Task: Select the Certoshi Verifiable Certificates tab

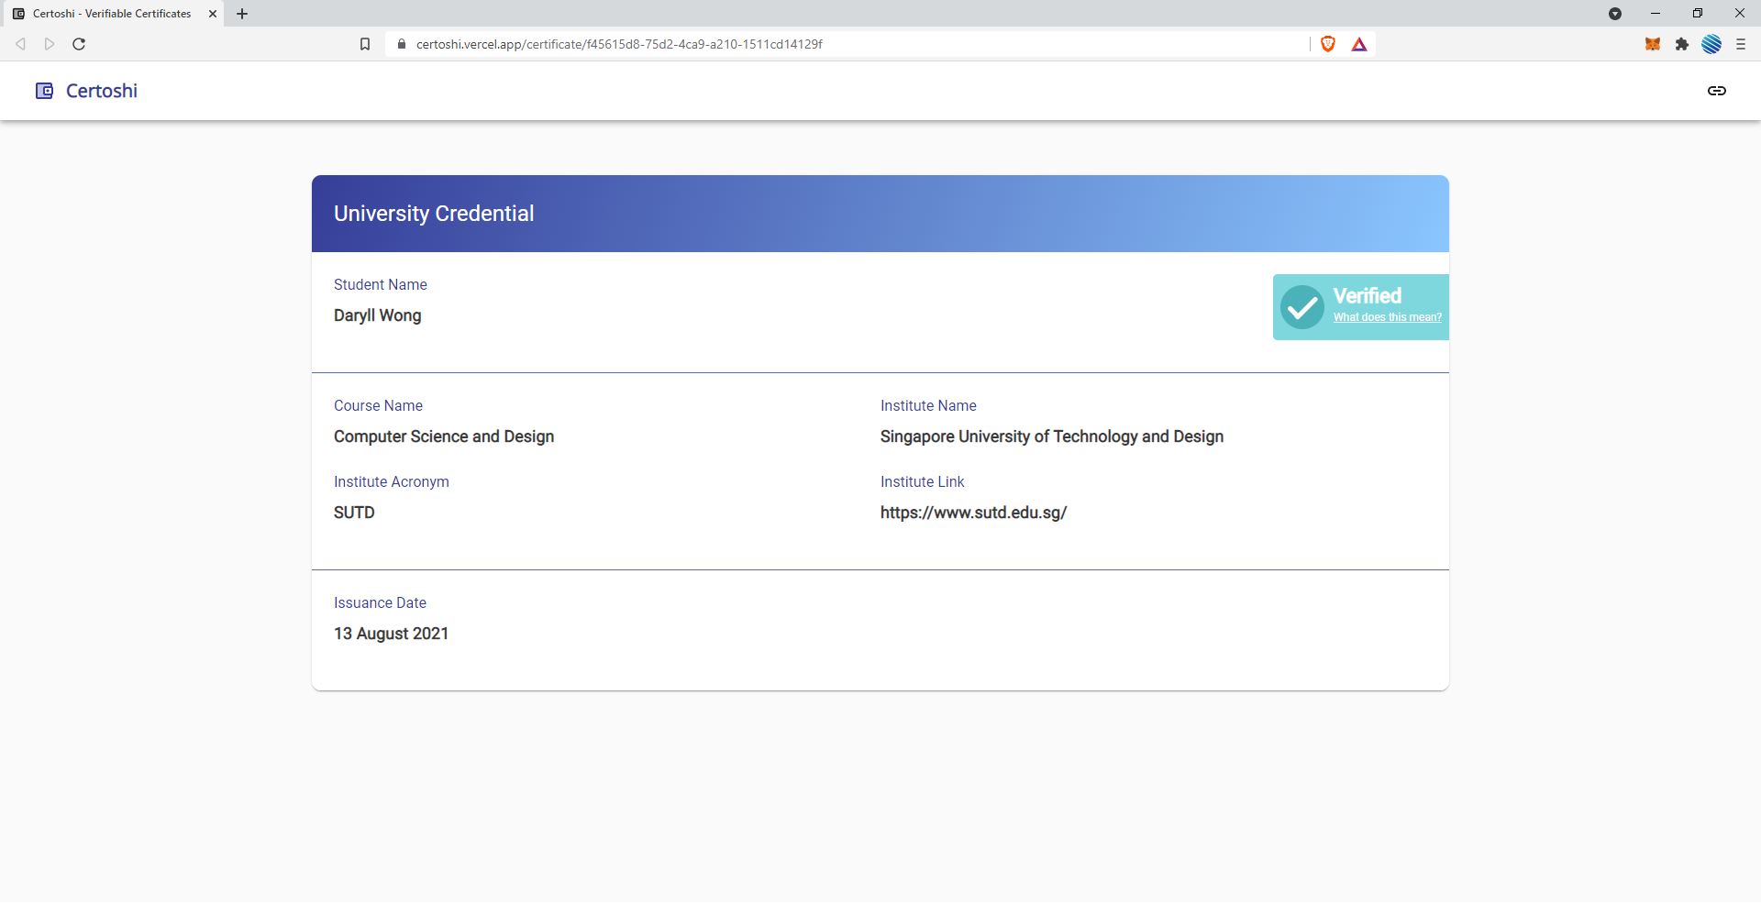Action: tap(112, 14)
